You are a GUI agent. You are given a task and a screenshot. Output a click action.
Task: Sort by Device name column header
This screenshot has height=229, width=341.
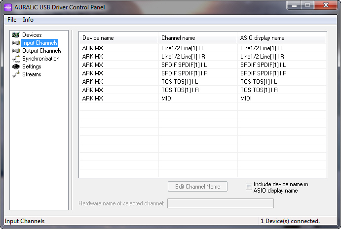tap(118, 38)
